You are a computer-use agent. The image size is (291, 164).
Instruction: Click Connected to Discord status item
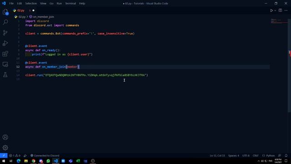click(x=45, y=155)
